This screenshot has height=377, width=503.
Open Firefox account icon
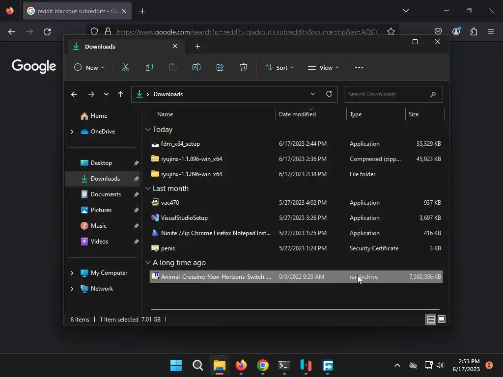[x=456, y=31]
